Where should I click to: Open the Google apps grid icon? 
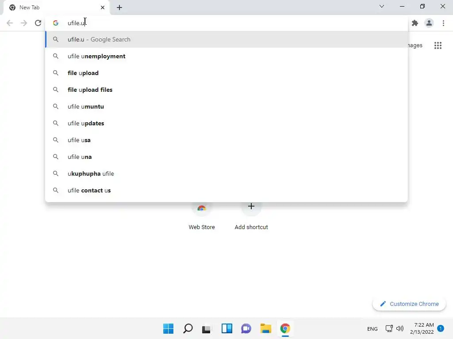pyautogui.click(x=438, y=45)
